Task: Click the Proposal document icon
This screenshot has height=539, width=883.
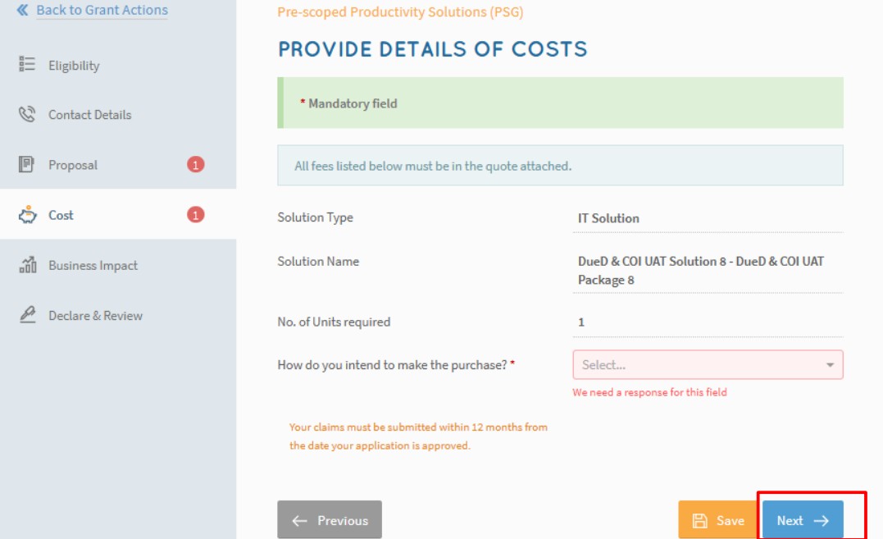Action: (27, 165)
